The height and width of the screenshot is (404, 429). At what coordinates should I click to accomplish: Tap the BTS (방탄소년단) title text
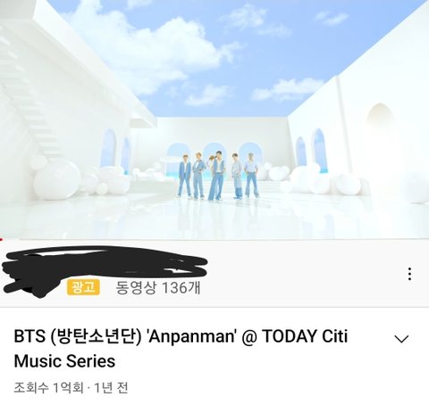pyautogui.click(x=78, y=336)
